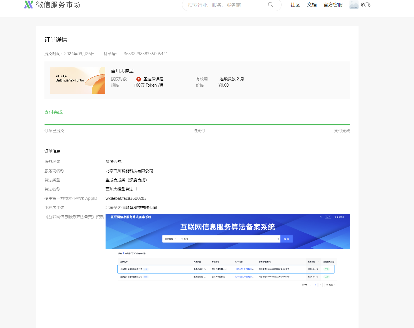Click the green 支付完成 status label
The height and width of the screenshot is (328, 414).
click(53, 112)
